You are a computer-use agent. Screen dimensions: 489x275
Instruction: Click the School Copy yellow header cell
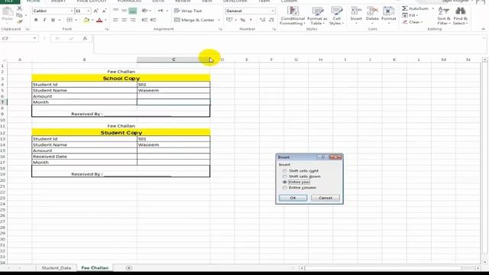coord(121,78)
